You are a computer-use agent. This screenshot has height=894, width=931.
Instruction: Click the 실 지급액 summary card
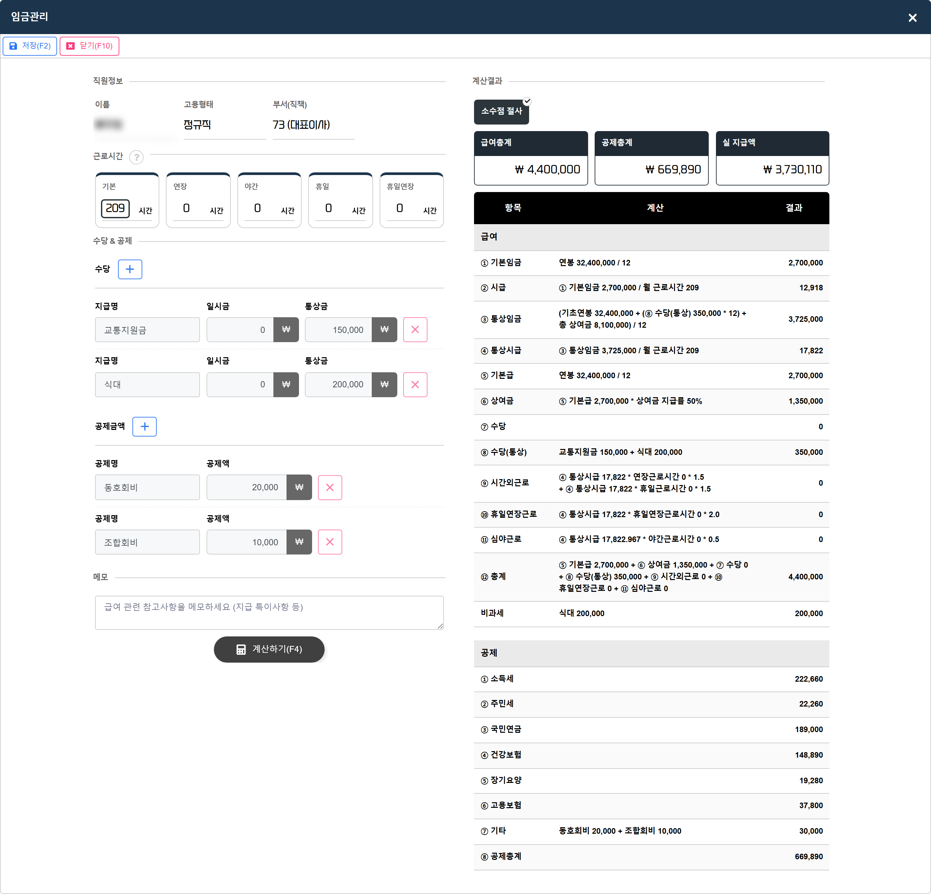pyautogui.click(x=772, y=158)
